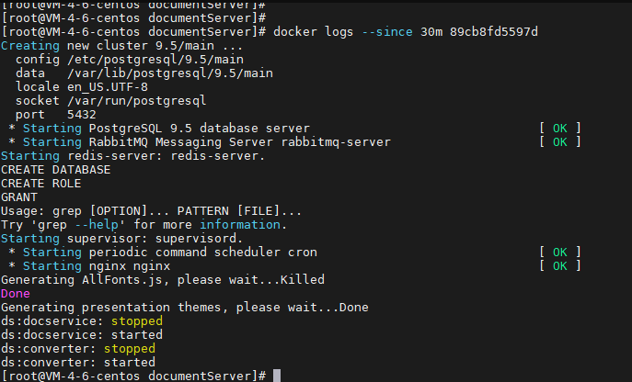Click the container ID 89cb8fd5597d
The image size is (632, 382).
494,32
